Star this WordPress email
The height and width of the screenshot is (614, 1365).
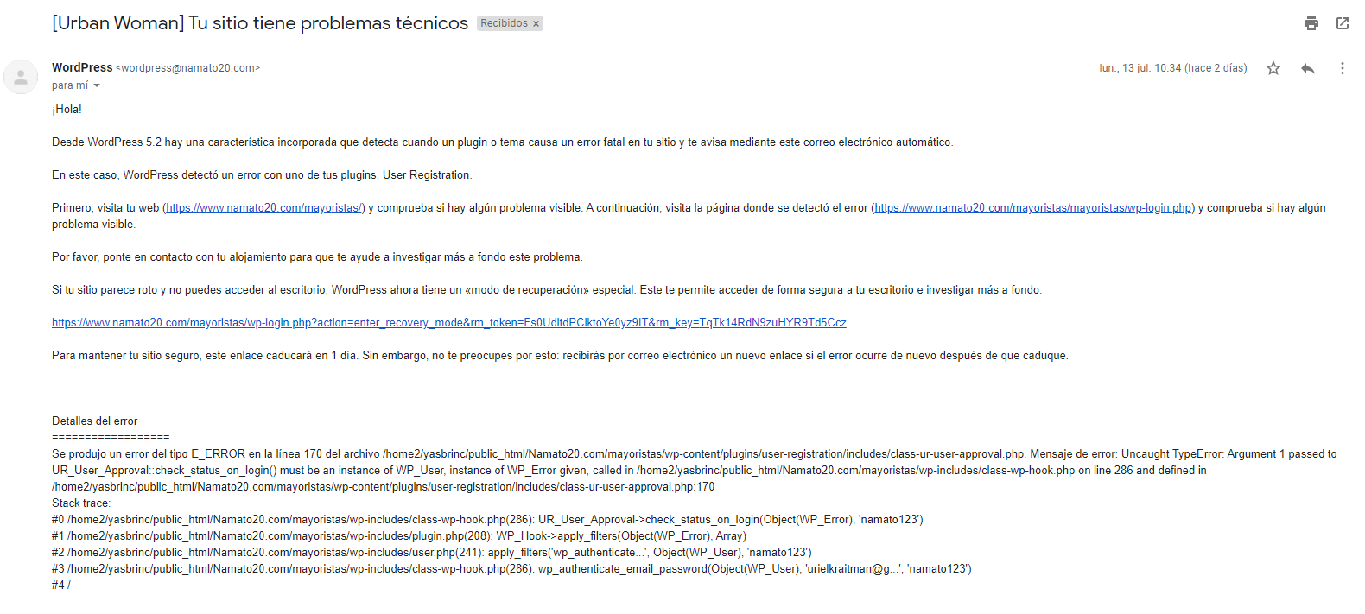(x=1273, y=68)
